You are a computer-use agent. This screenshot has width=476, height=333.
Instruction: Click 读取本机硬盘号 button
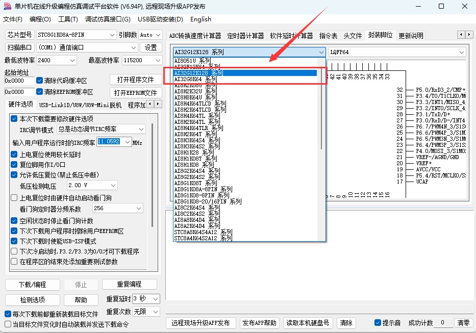[x=308, y=323]
